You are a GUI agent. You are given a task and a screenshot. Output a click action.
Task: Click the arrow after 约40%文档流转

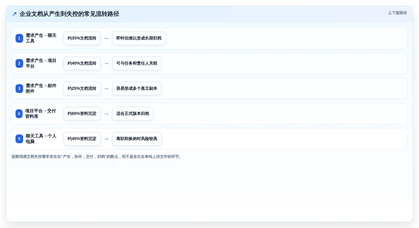[106, 63]
